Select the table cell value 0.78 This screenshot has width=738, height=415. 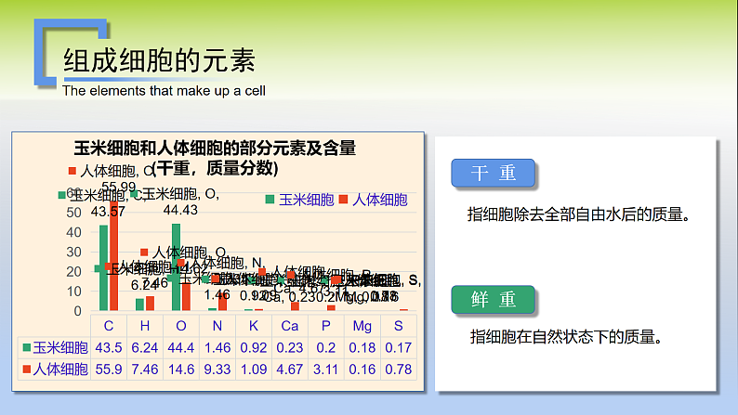point(399,370)
